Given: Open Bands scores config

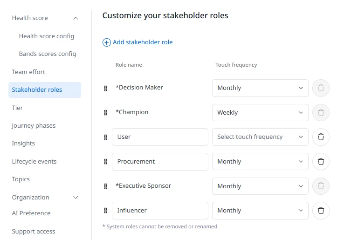Looking at the screenshot, I should point(48,54).
